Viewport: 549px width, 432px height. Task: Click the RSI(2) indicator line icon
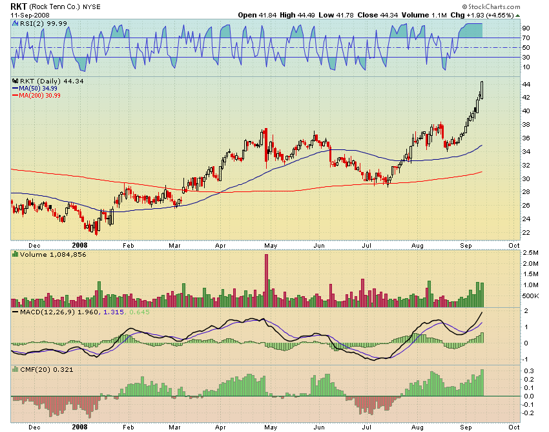(x=15, y=23)
